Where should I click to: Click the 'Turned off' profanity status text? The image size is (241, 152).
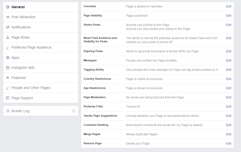[x=133, y=107]
